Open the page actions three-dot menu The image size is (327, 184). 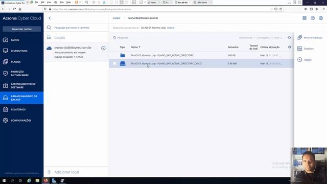point(271,9)
